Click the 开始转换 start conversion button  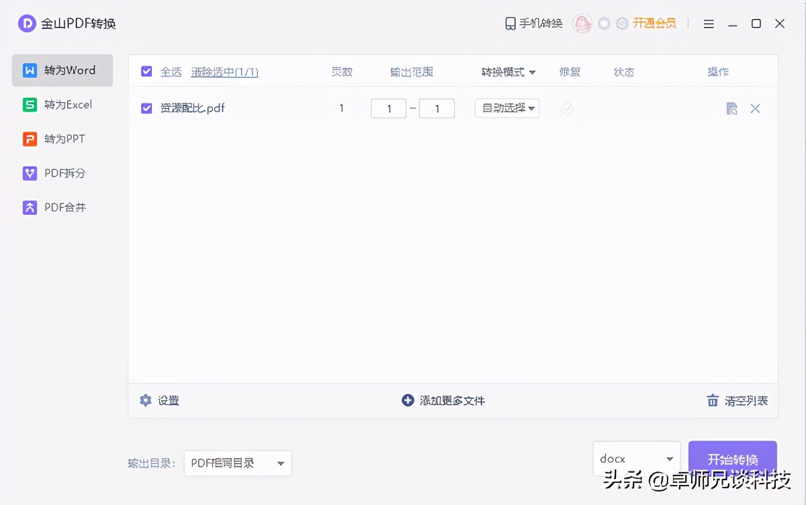click(x=733, y=459)
